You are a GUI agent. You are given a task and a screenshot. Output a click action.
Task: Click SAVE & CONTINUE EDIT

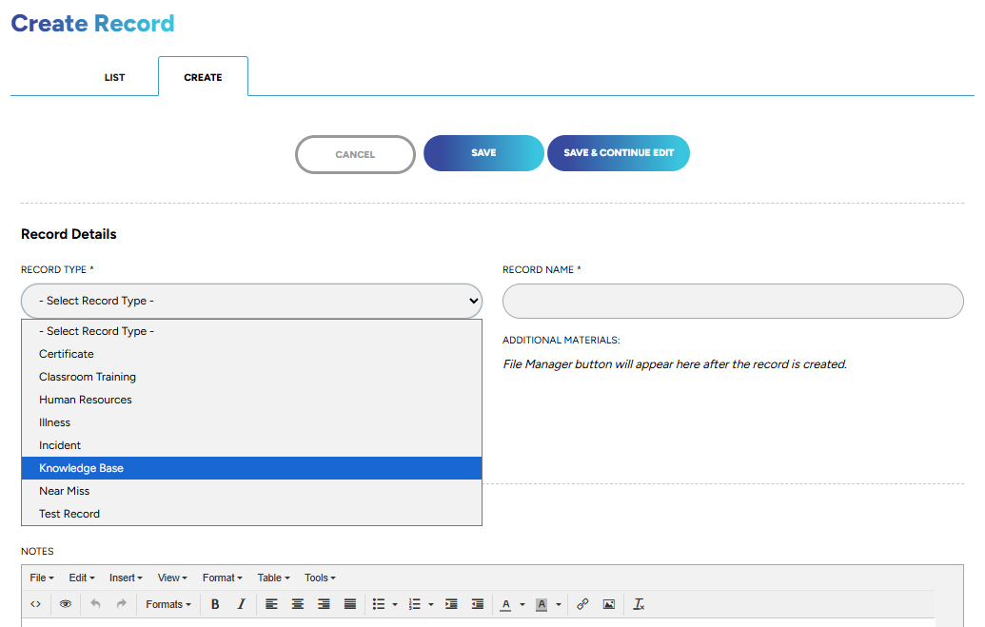pyautogui.click(x=619, y=152)
